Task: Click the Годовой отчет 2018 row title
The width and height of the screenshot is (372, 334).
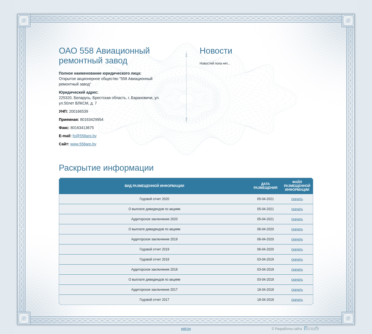Action: tap(154, 259)
